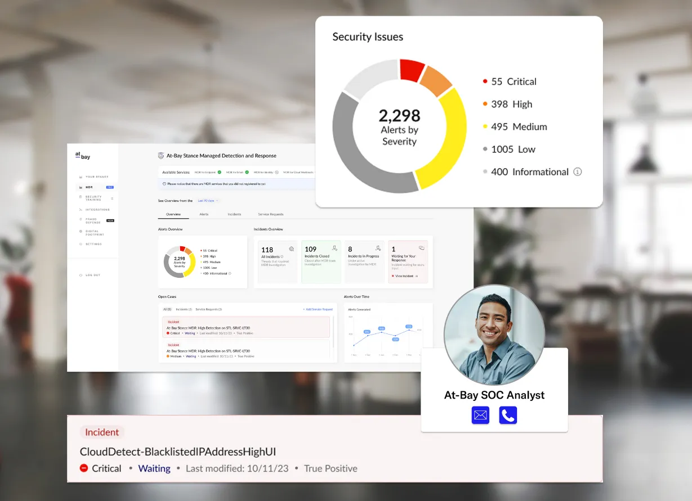Click the SOC Analyst profile photo
692x501 pixels.
(494, 335)
